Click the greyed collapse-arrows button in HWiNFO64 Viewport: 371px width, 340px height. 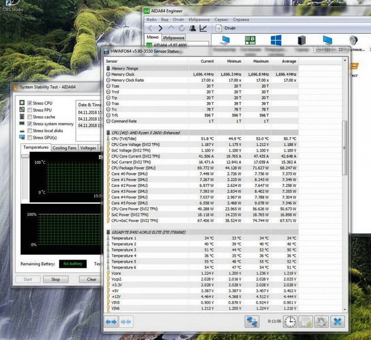126,322
